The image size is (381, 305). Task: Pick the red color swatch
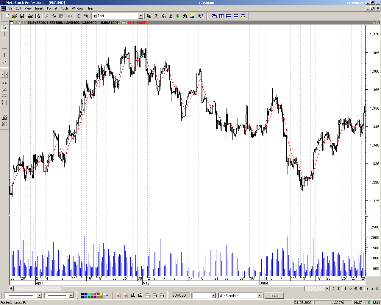click(97, 294)
